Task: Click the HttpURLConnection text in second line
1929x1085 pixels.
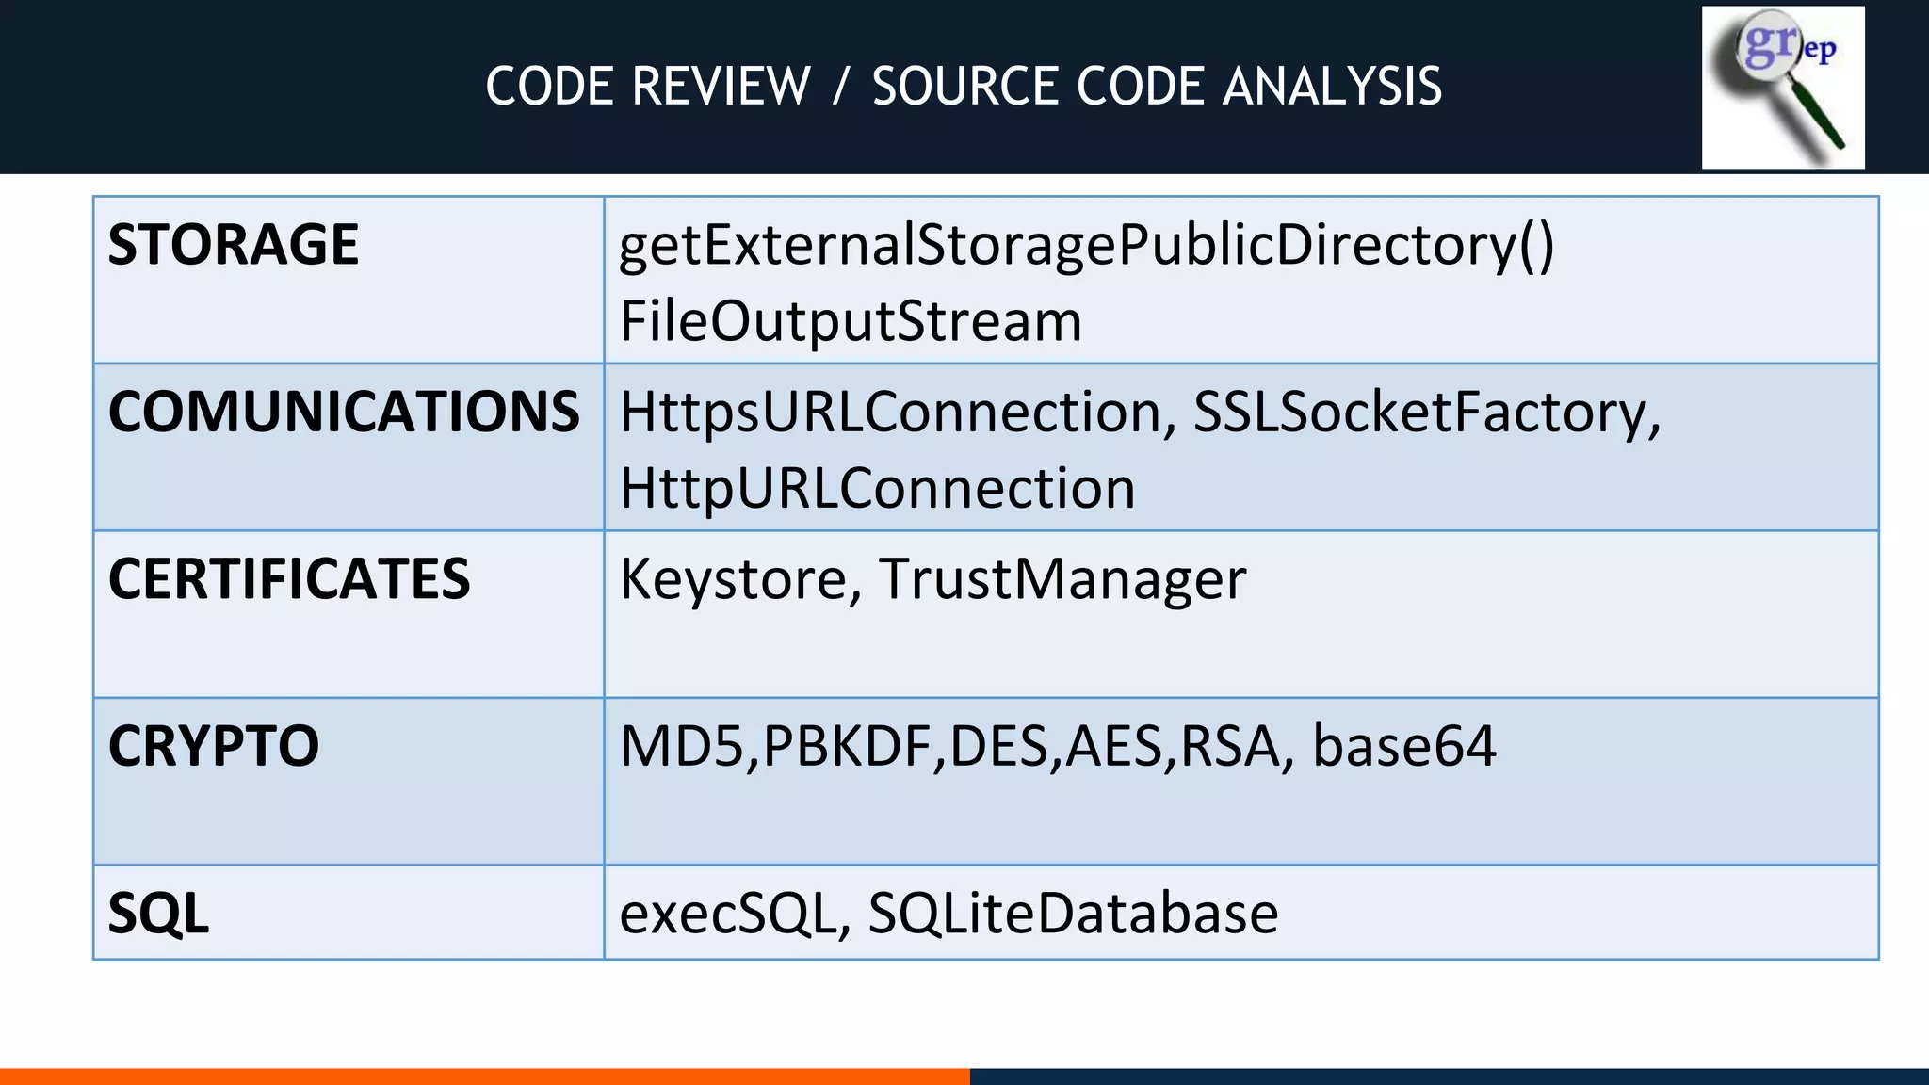Action: (x=877, y=489)
